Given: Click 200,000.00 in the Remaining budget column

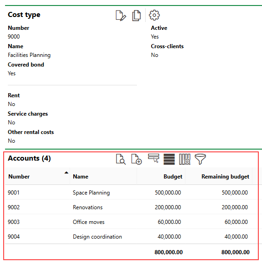Looking at the screenshot, I should click(x=235, y=207).
